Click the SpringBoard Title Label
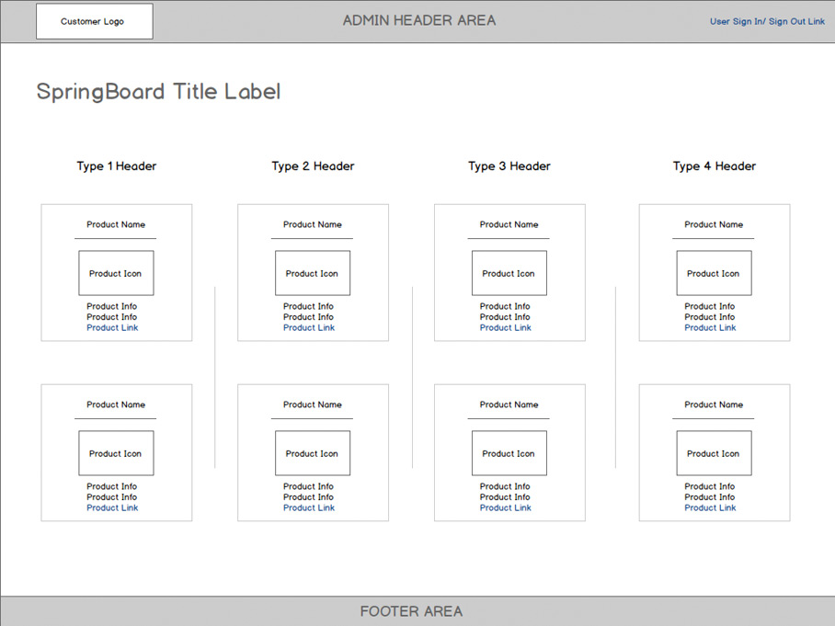 (158, 92)
